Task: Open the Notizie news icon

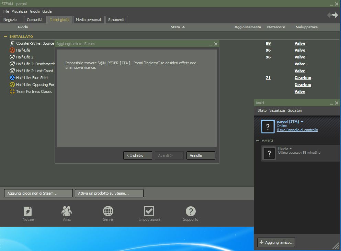Action: pyautogui.click(x=28, y=211)
